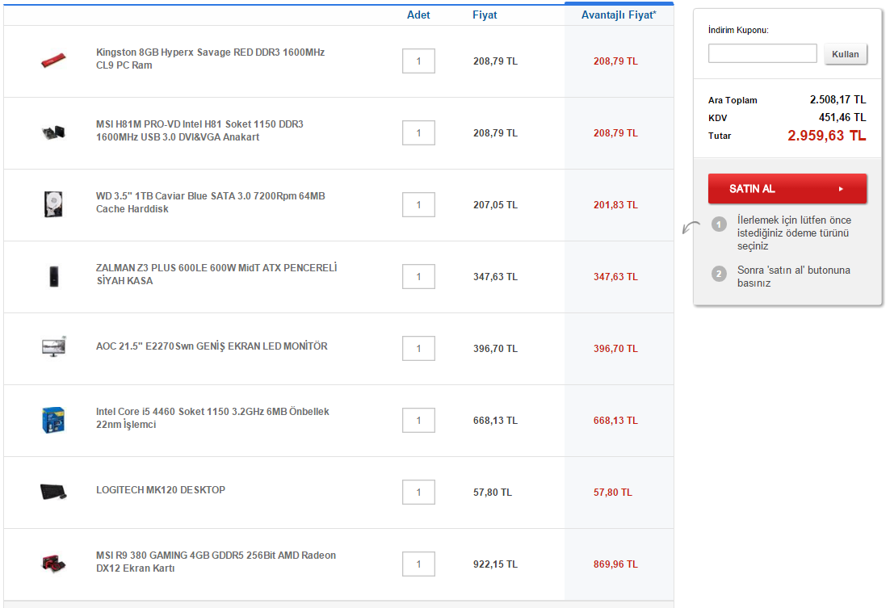Open the LOGITECH MK120 DESKTOP product link
Image resolution: width=890 pixels, height=608 pixels.
coord(160,490)
